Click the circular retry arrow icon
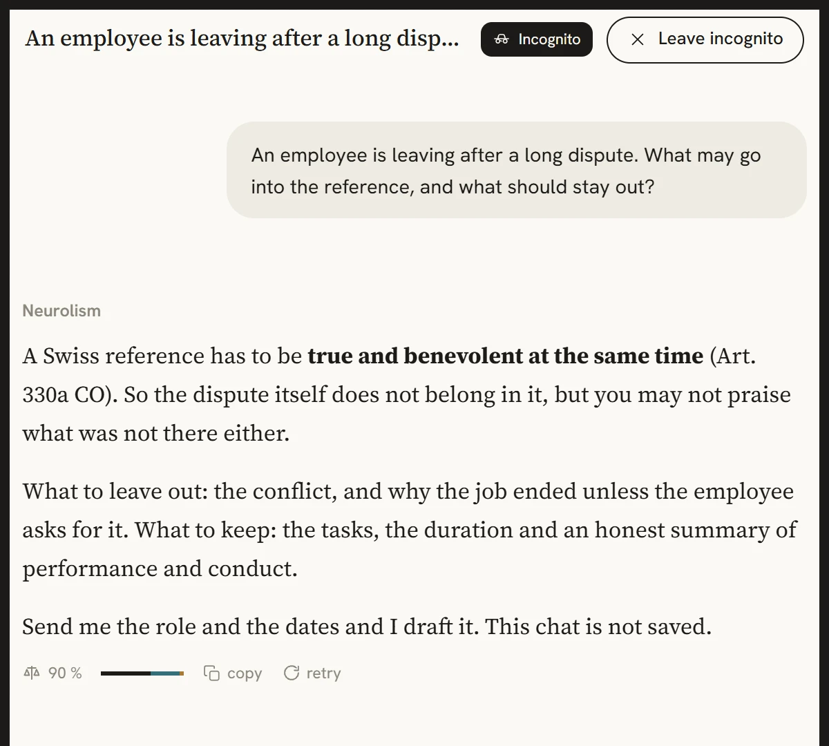This screenshot has height=746, width=829. click(292, 673)
